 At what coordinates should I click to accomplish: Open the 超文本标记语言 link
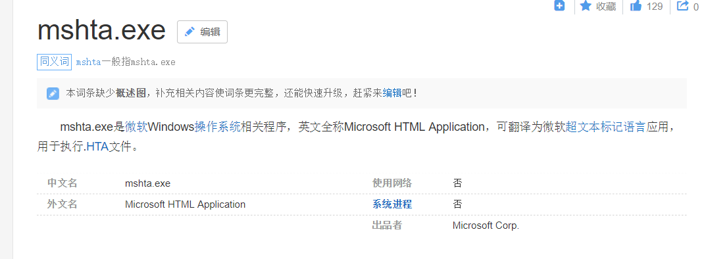(x=606, y=127)
